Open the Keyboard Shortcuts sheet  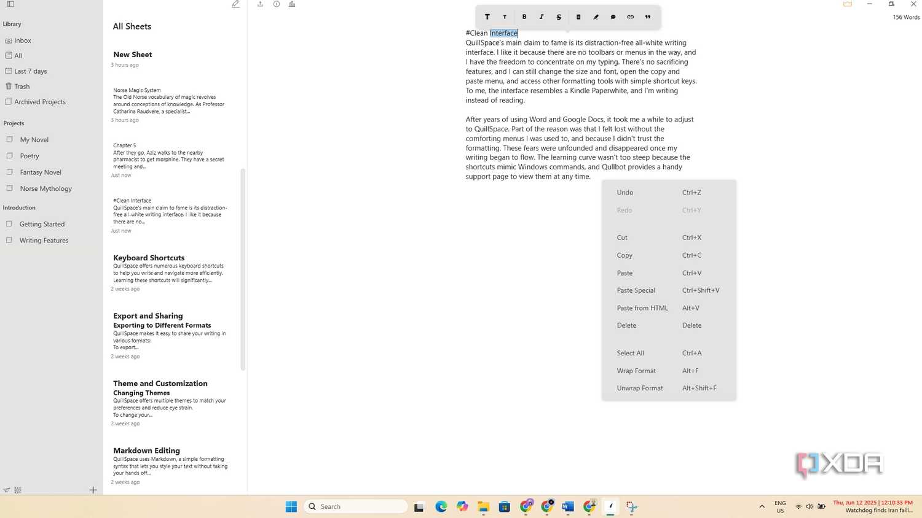[x=171, y=273]
